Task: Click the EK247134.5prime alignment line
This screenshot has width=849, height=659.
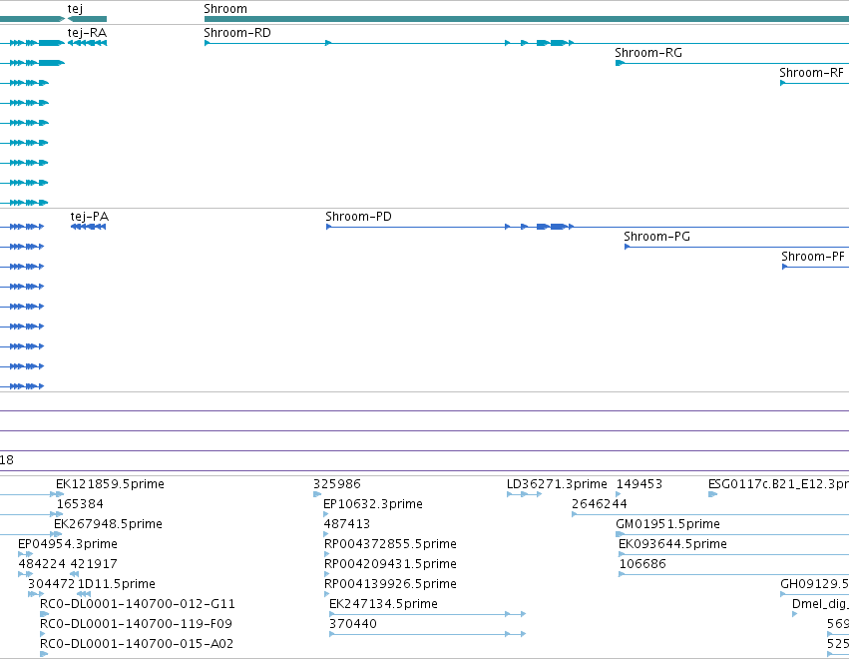Action: coord(428,614)
